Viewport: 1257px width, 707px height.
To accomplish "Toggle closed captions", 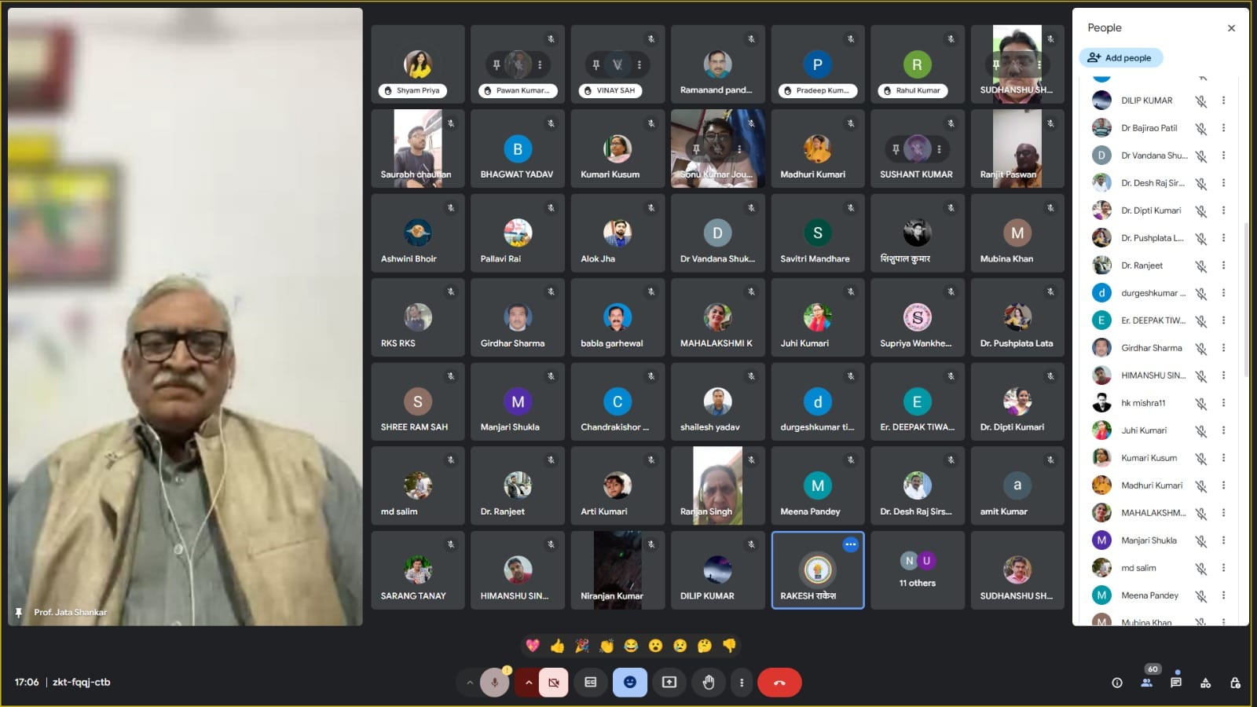I will click(591, 683).
